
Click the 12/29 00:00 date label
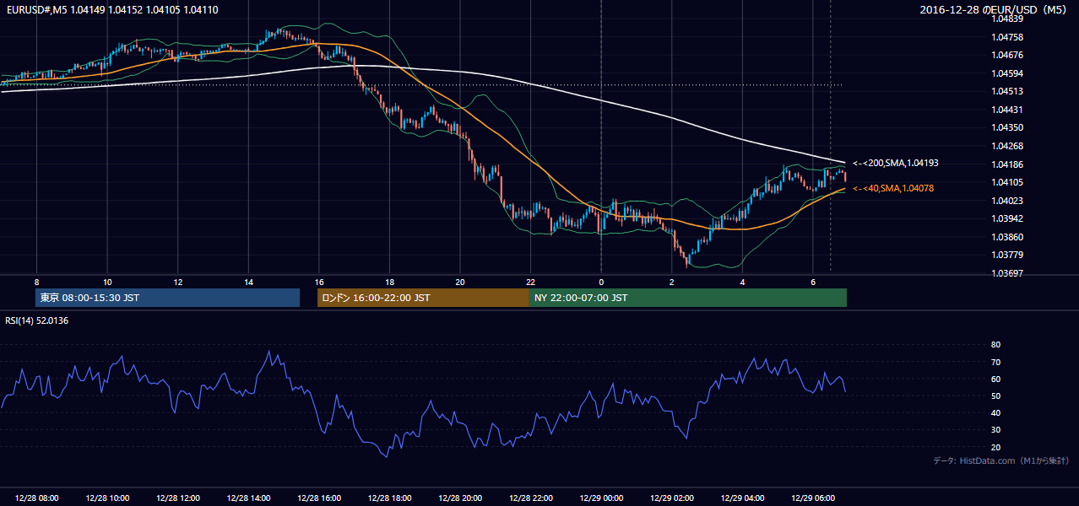(601, 498)
